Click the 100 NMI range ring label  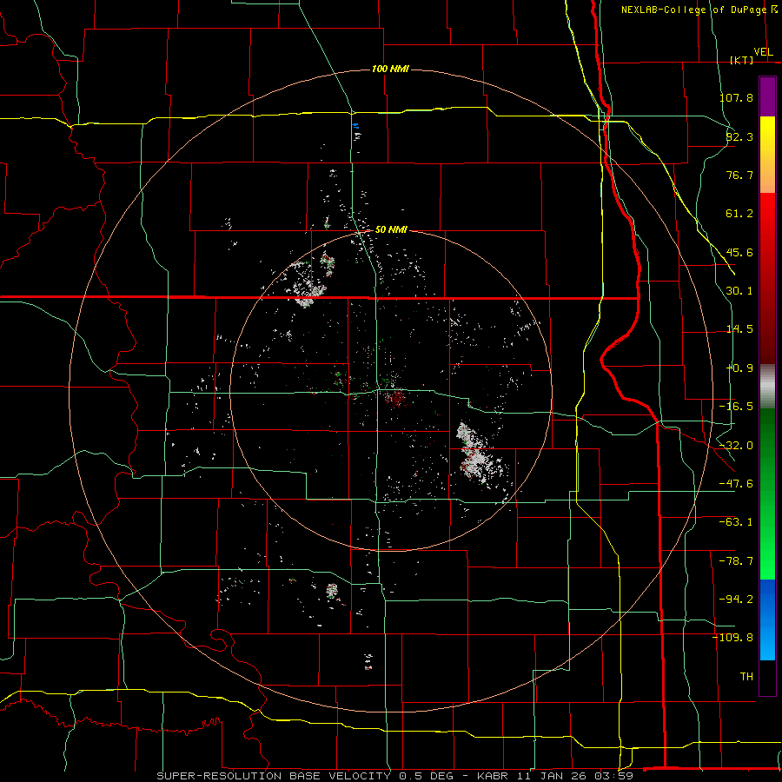pos(390,69)
